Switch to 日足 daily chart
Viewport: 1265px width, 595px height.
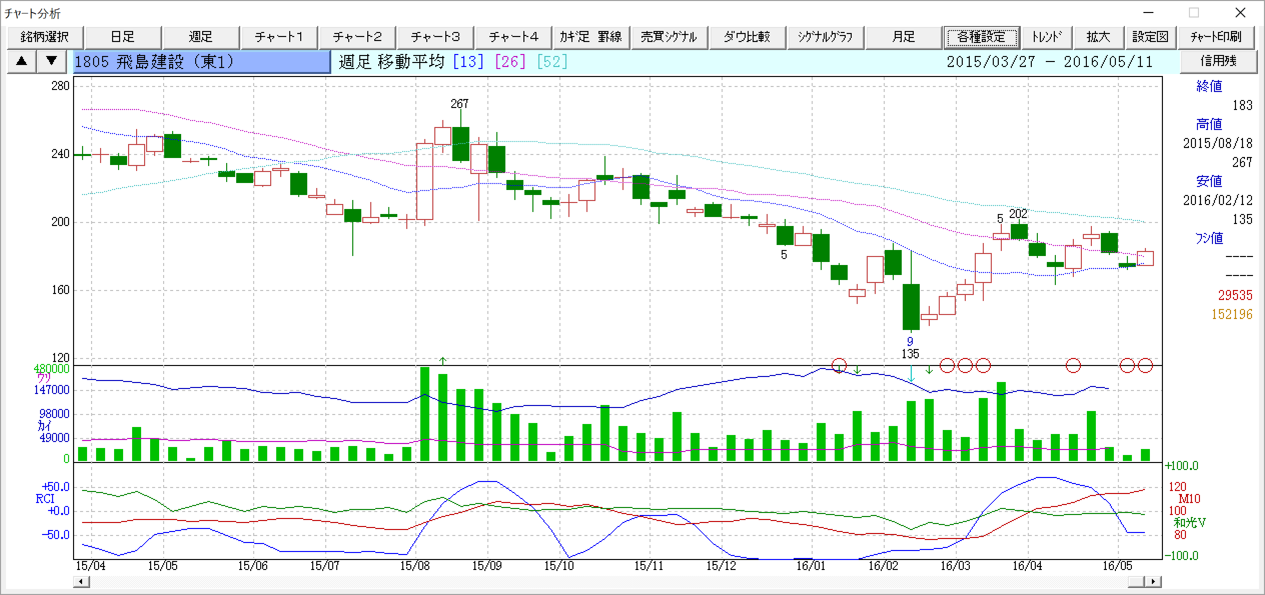[123, 37]
